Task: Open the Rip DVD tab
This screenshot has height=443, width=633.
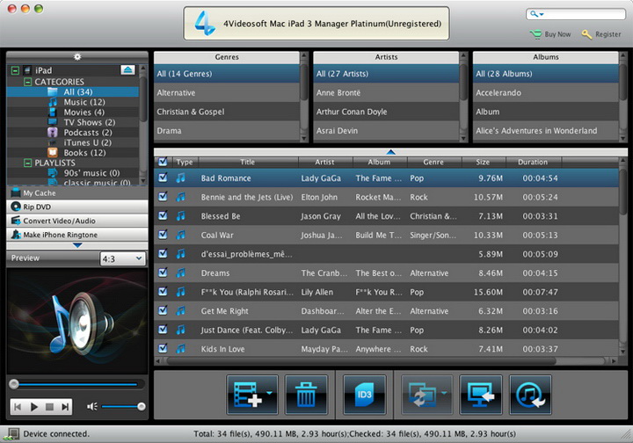Action: coord(77,207)
